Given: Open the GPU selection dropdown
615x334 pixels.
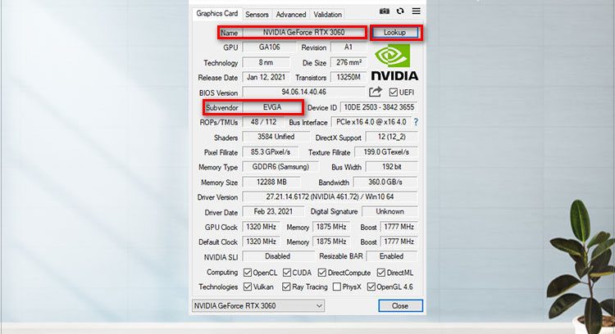Looking at the screenshot, I should [258, 305].
